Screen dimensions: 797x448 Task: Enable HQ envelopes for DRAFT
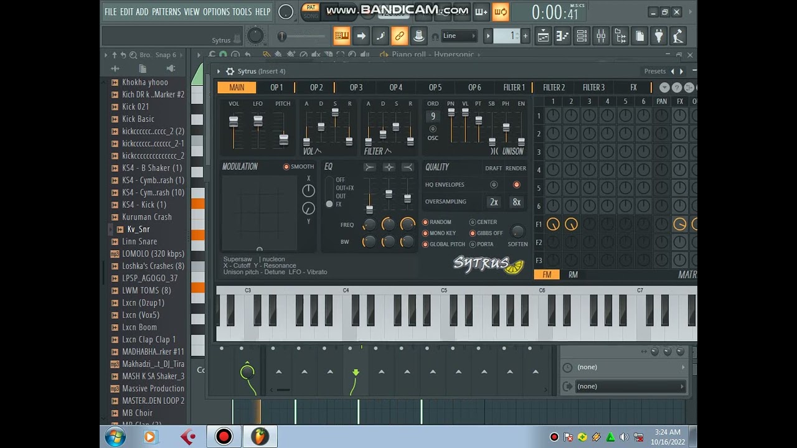tap(494, 185)
